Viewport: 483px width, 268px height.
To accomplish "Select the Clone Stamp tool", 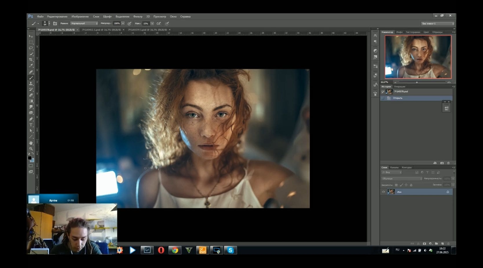I will tap(31, 84).
